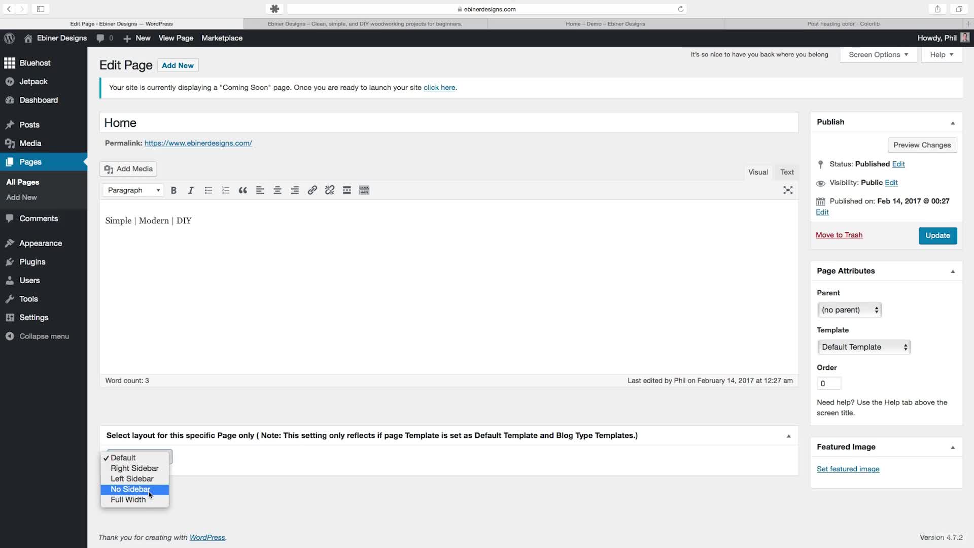
Task: Insert Read More tag
Action: (347, 190)
